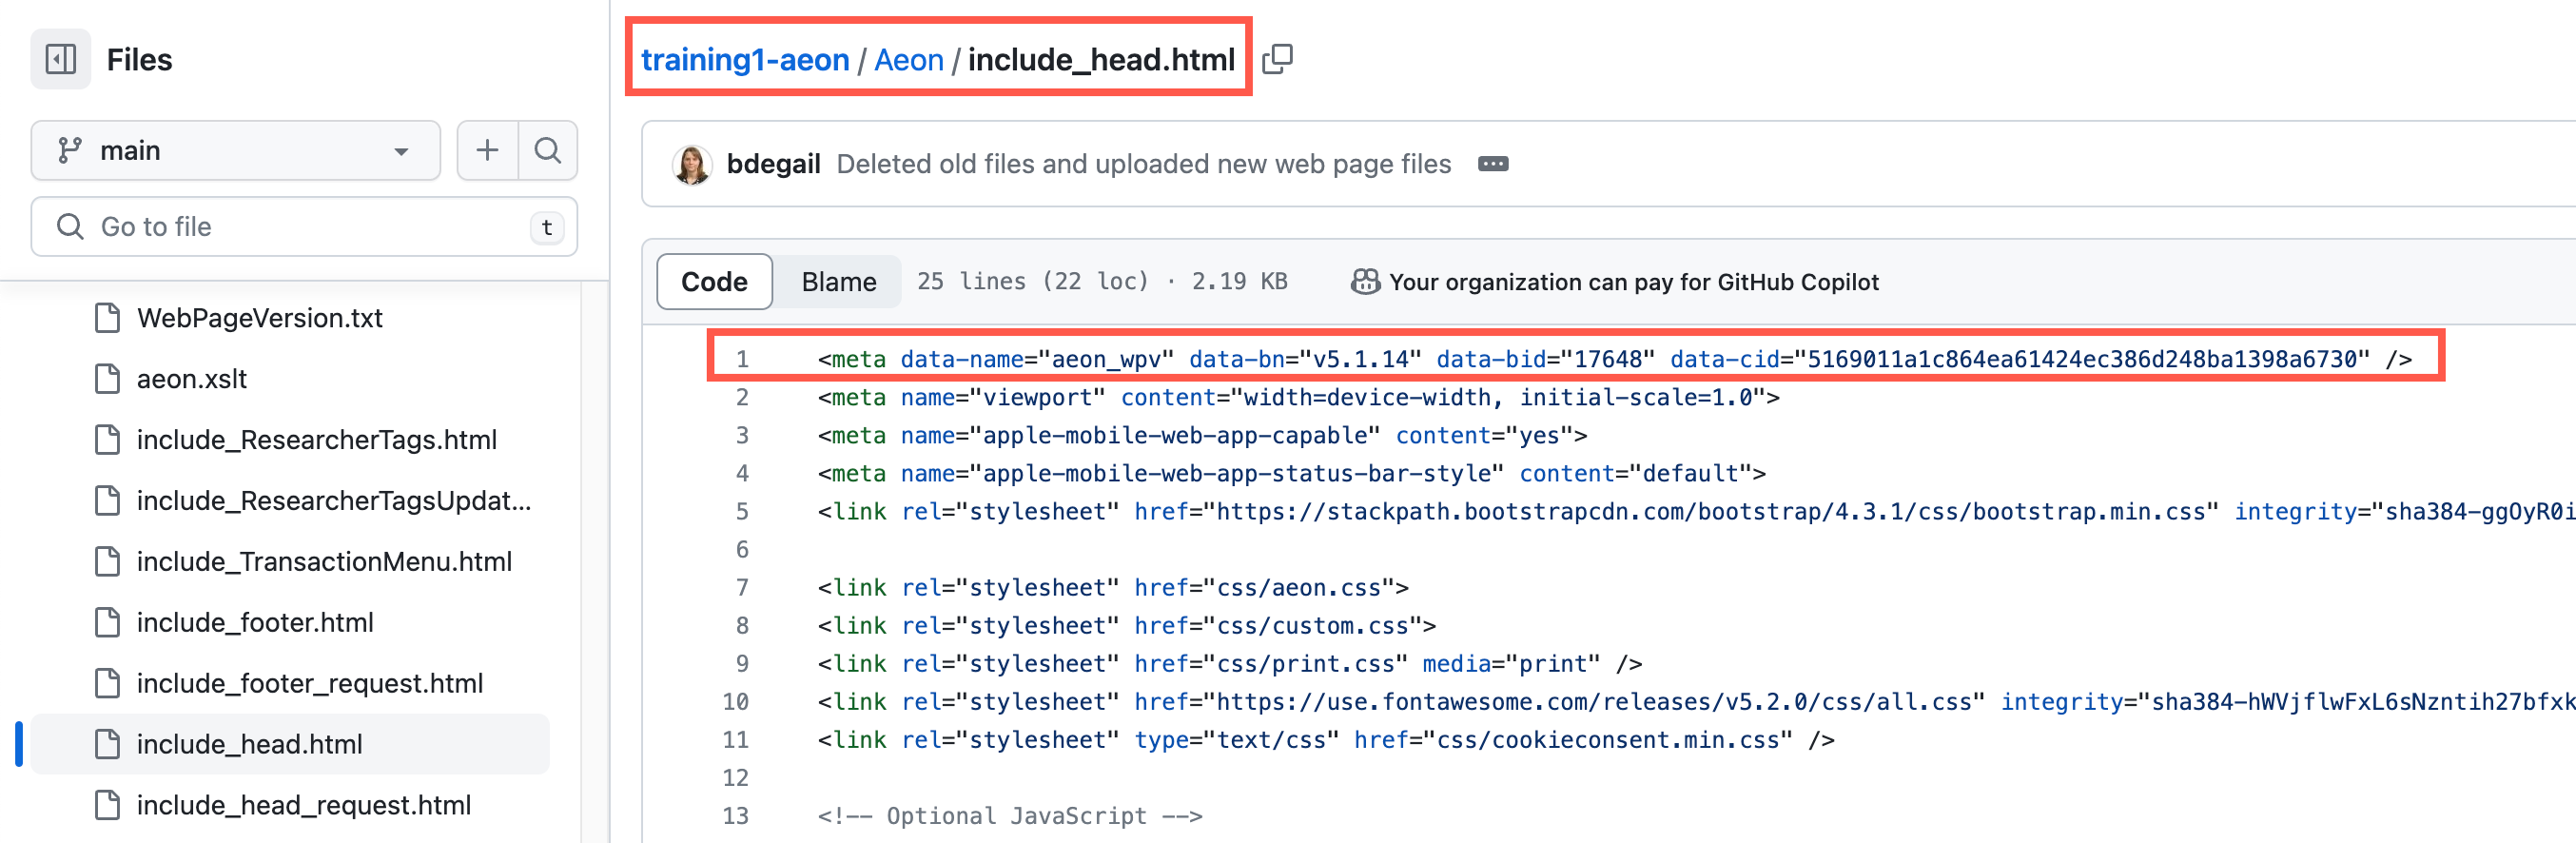Open the Aeon folder breadcrumb link
The height and width of the screenshot is (843, 2576).
pyautogui.click(x=908, y=60)
